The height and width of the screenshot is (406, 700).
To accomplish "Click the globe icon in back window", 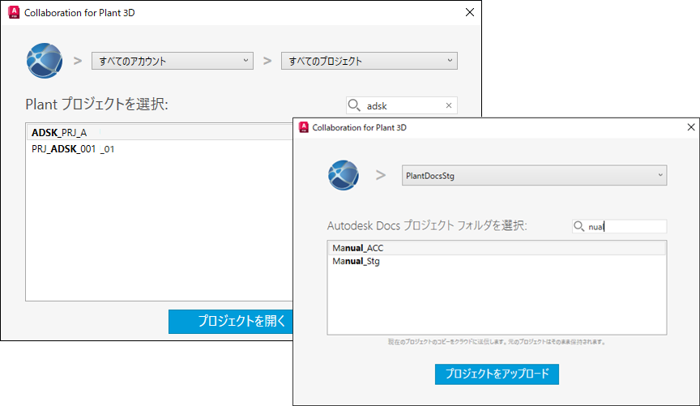I will pos(45,61).
